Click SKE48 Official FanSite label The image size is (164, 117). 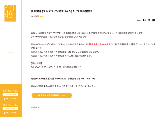(x=10, y=91)
